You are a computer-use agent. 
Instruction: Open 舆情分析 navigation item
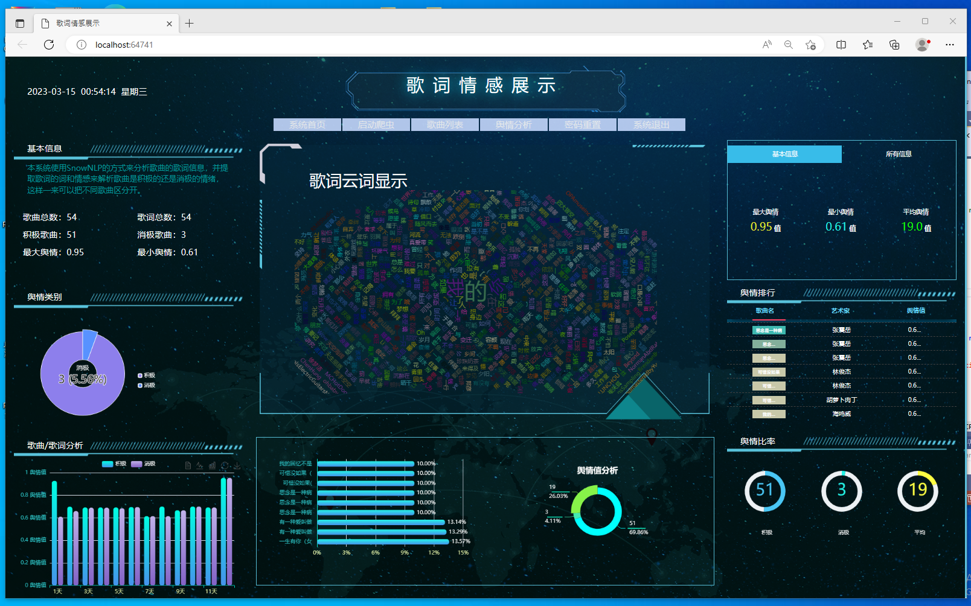(514, 125)
